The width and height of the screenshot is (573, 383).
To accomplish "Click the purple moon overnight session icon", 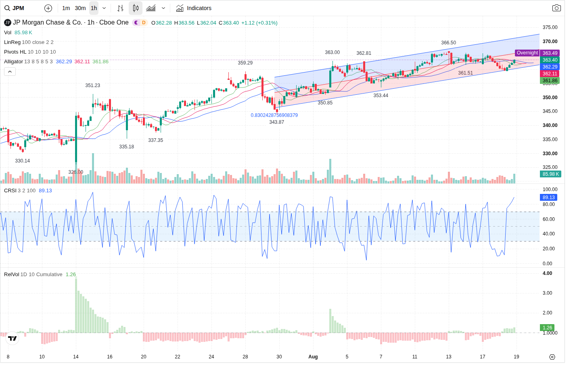I will [136, 23].
